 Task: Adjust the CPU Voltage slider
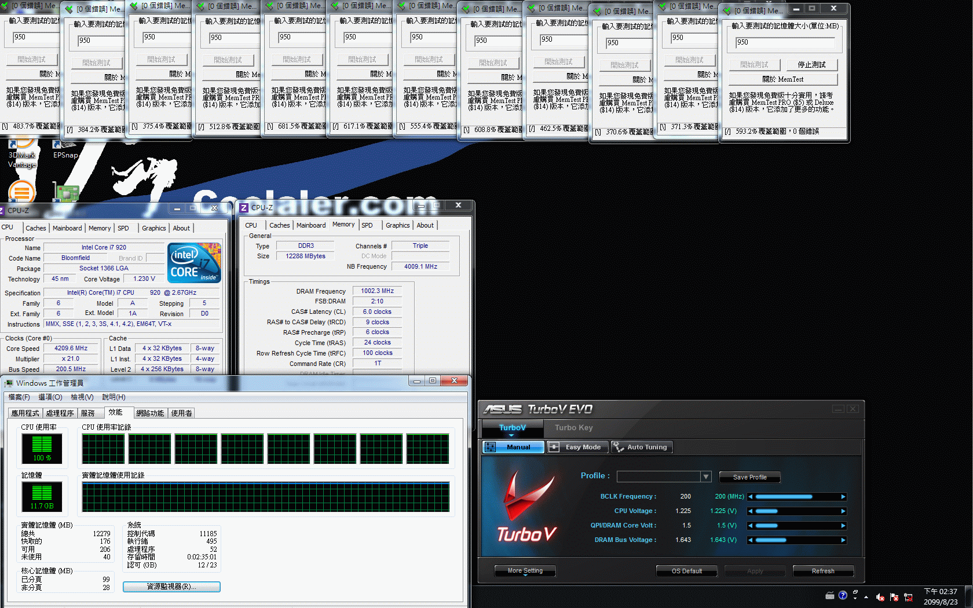[797, 511]
